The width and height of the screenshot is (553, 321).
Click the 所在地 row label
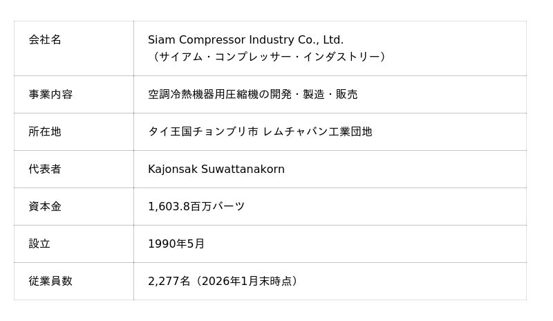click(45, 131)
